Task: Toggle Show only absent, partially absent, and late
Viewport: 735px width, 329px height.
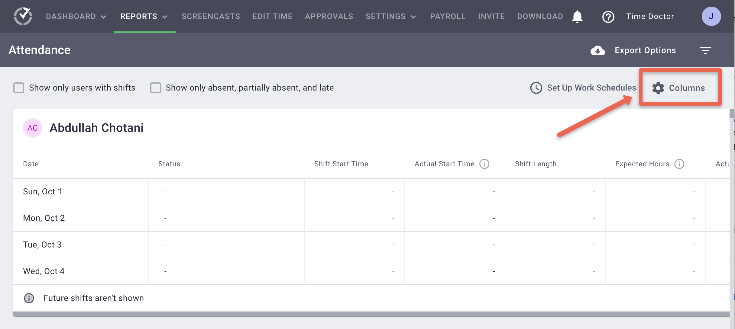Action: click(156, 88)
